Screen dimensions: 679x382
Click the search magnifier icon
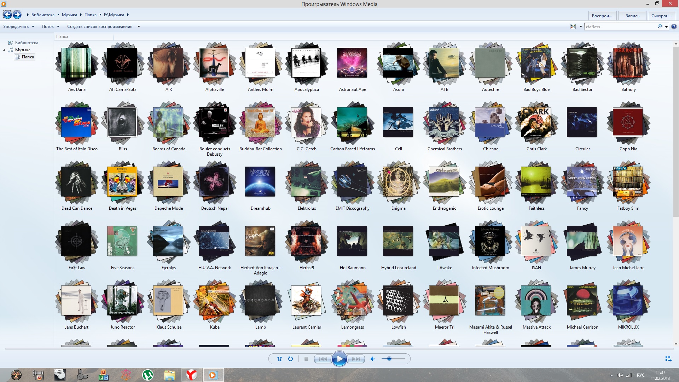660,27
